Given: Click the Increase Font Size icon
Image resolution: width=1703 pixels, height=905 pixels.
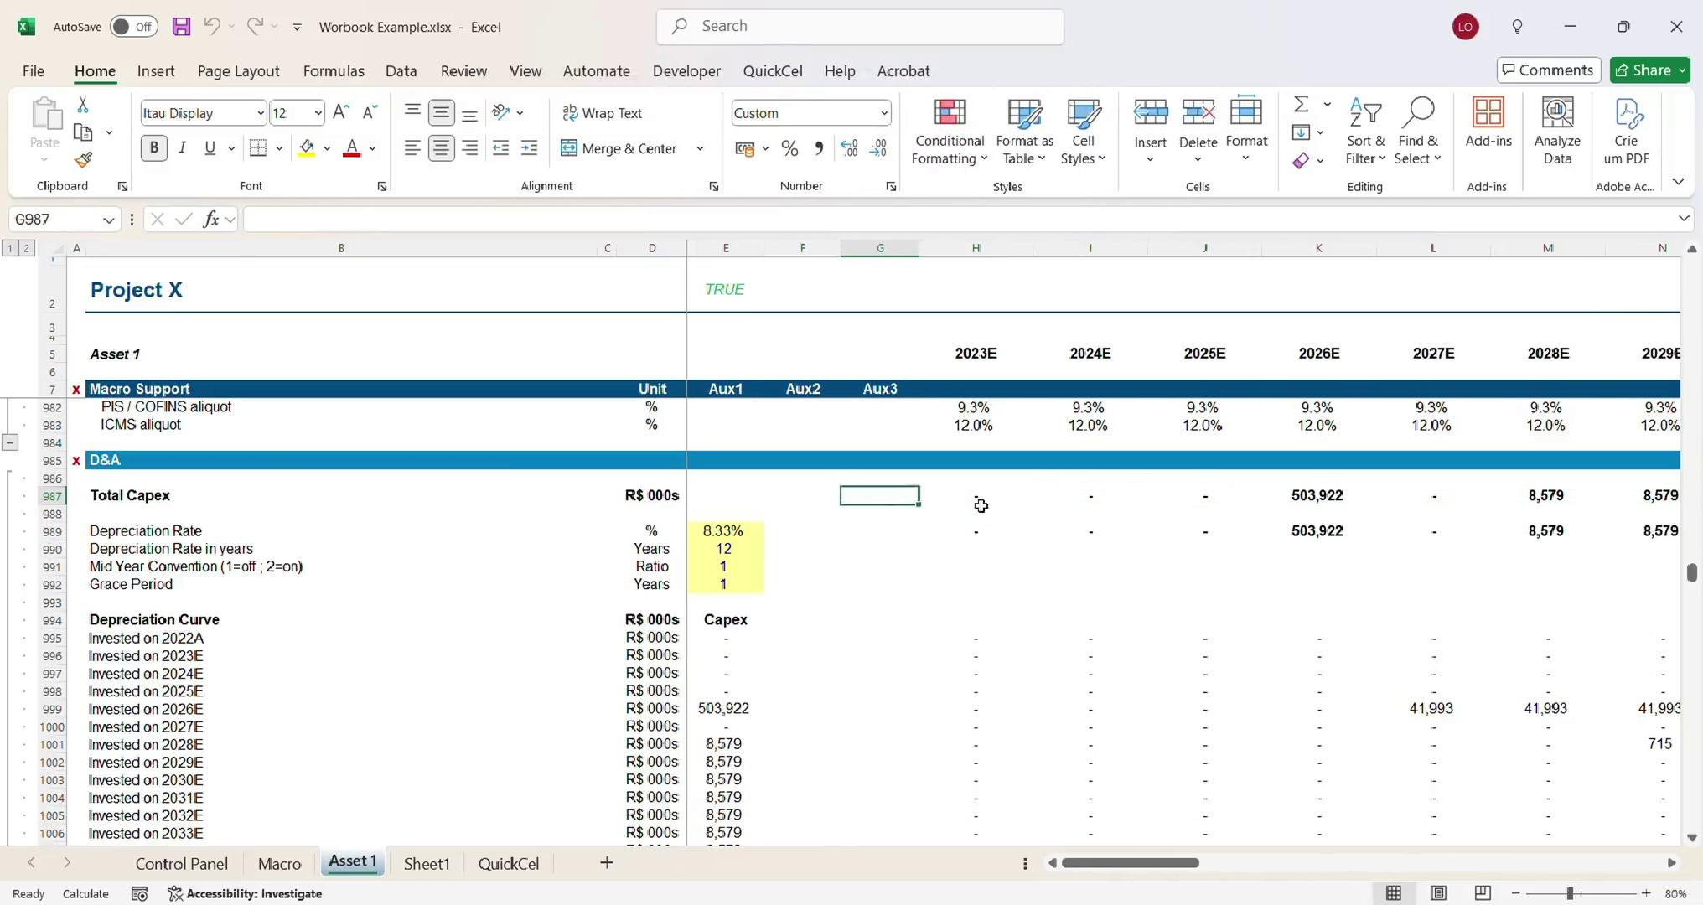Looking at the screenshot, I should click(340, 112).
